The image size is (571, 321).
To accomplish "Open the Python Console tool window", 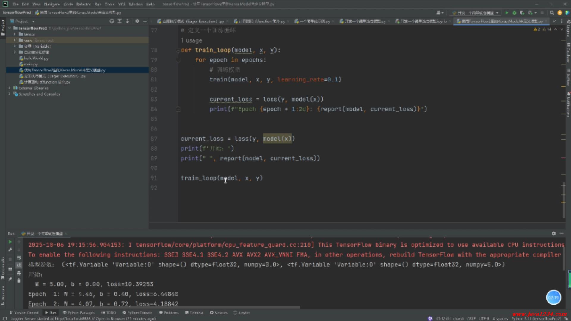I will (x=137, y=313).
